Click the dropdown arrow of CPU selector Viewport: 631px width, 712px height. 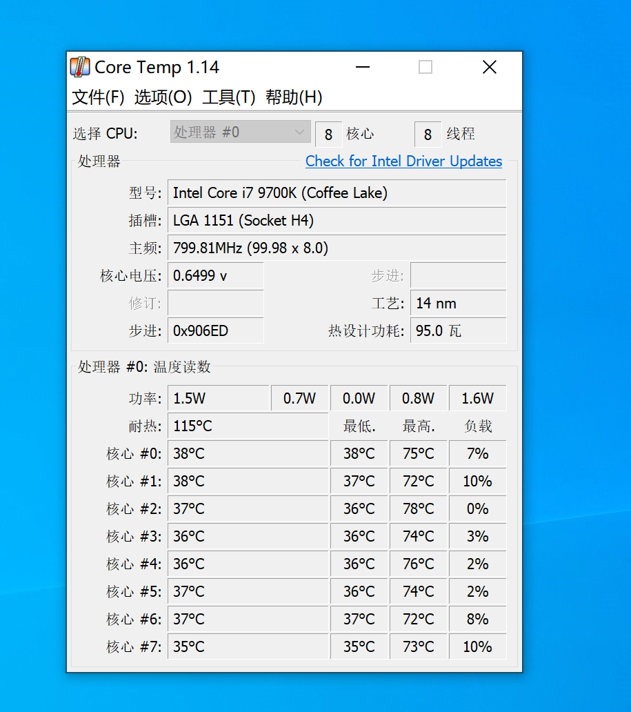299,132
